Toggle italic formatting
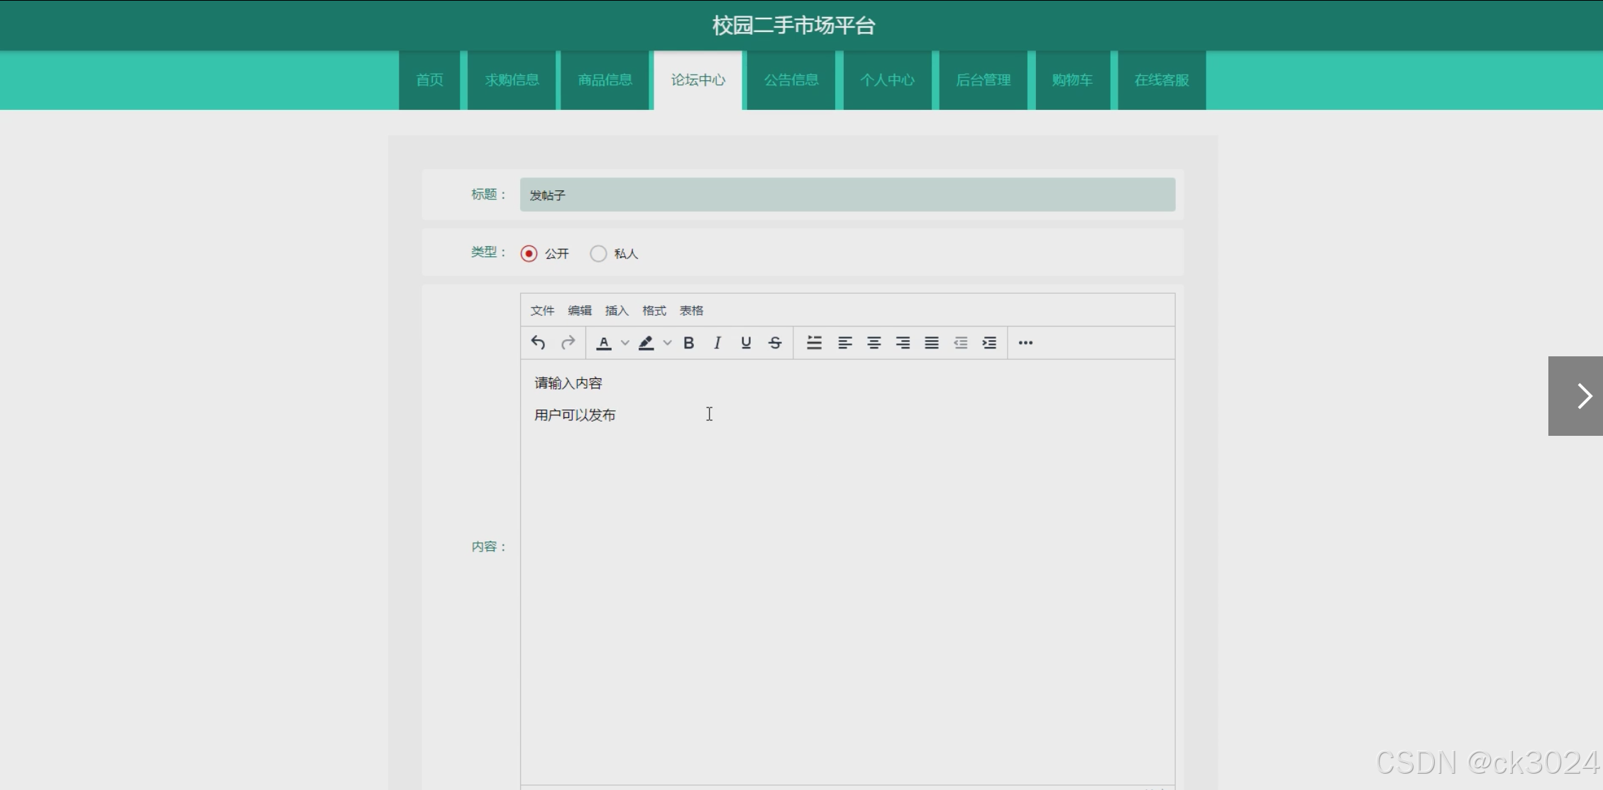 tap(717, 343)
